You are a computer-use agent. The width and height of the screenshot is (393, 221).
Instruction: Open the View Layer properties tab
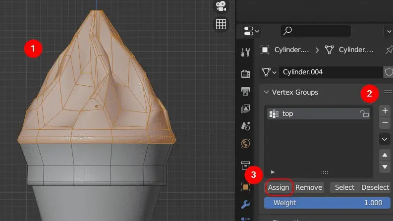coord(245,109)
